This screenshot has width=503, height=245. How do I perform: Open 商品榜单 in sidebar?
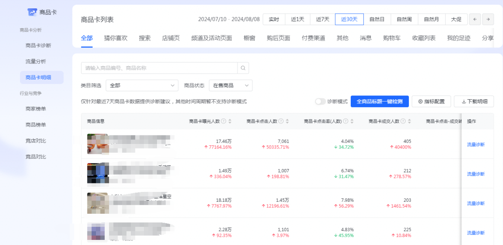pos(35,125)
